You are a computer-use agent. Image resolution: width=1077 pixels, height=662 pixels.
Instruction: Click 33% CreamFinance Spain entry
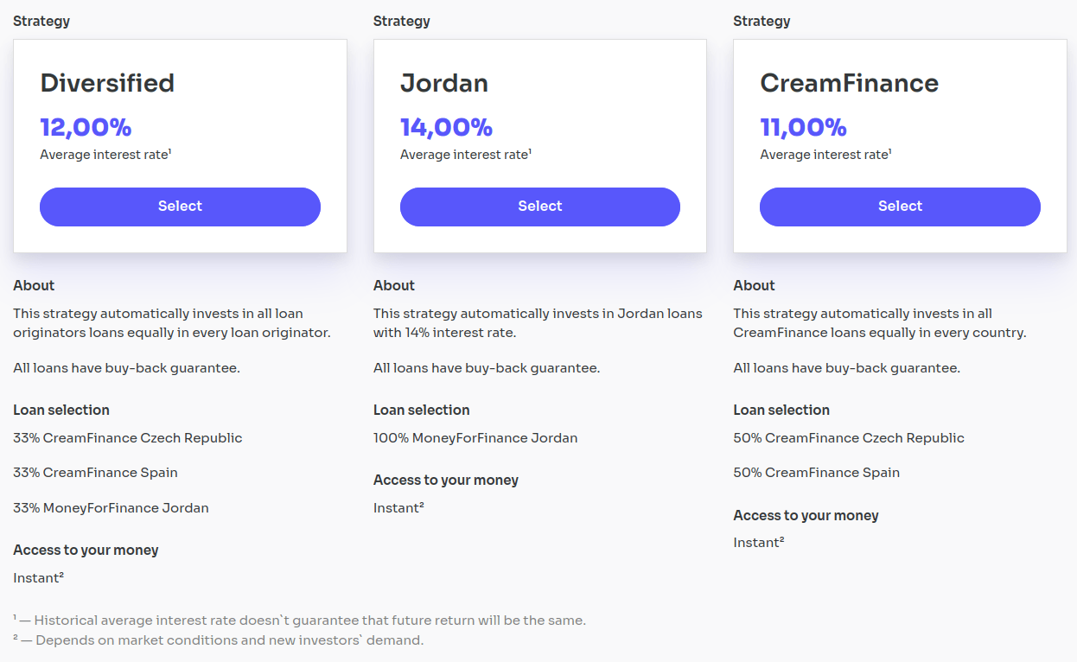(95, 473)
